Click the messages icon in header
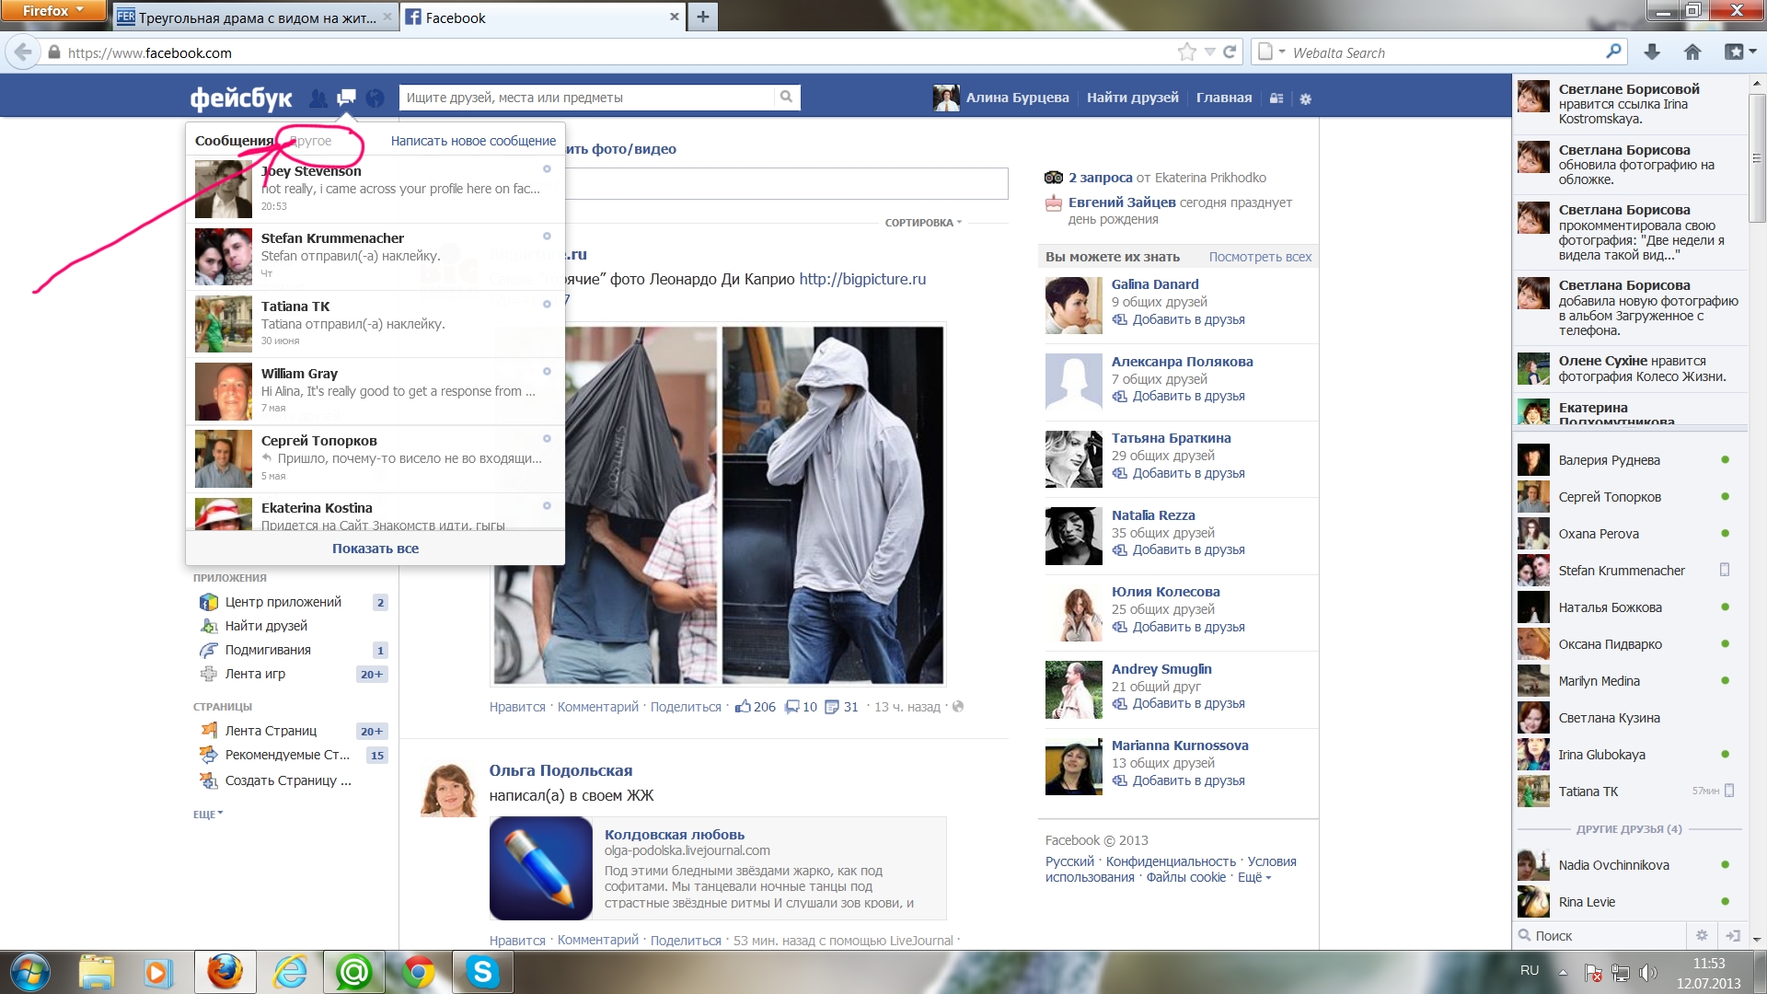1767x994 pixels. pyautogui.click(x=347, y=98)
